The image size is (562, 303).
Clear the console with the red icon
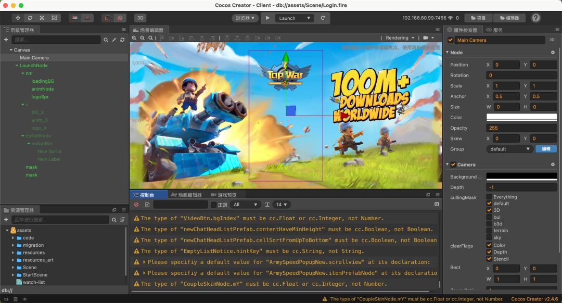point(136,205)
